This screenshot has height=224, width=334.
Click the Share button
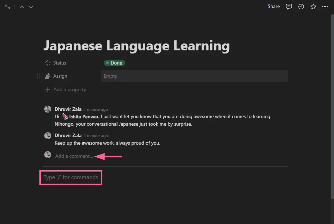(273, 6)
